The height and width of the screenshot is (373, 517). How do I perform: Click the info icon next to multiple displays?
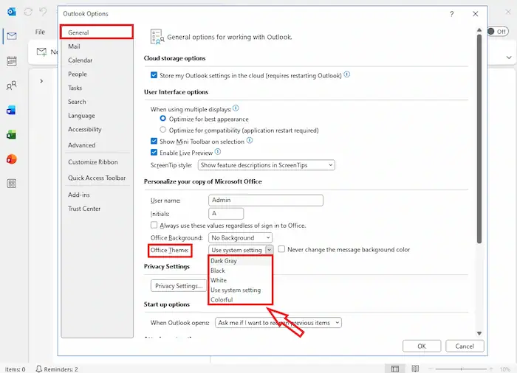[236, 108]
